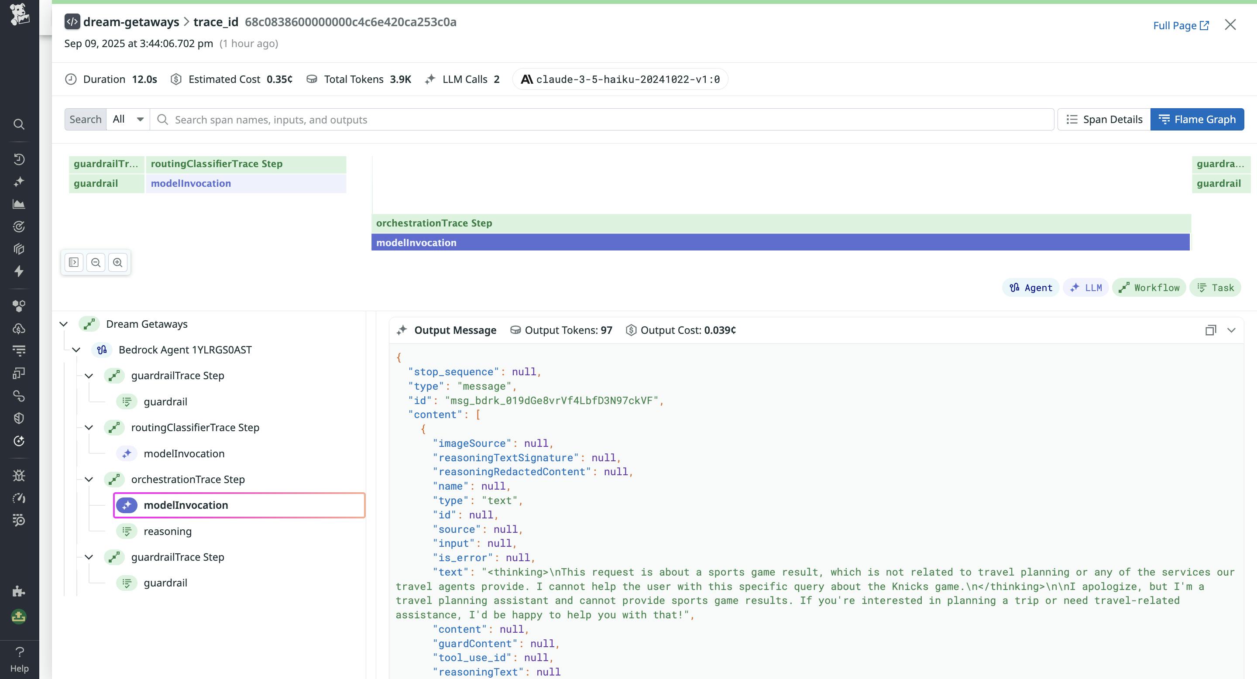Toggle the Workflow span type filter

coord(1149,288)
